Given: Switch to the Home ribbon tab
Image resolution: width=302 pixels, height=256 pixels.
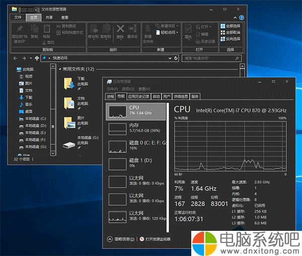Looking at the screenshot, I should [34, 18].
